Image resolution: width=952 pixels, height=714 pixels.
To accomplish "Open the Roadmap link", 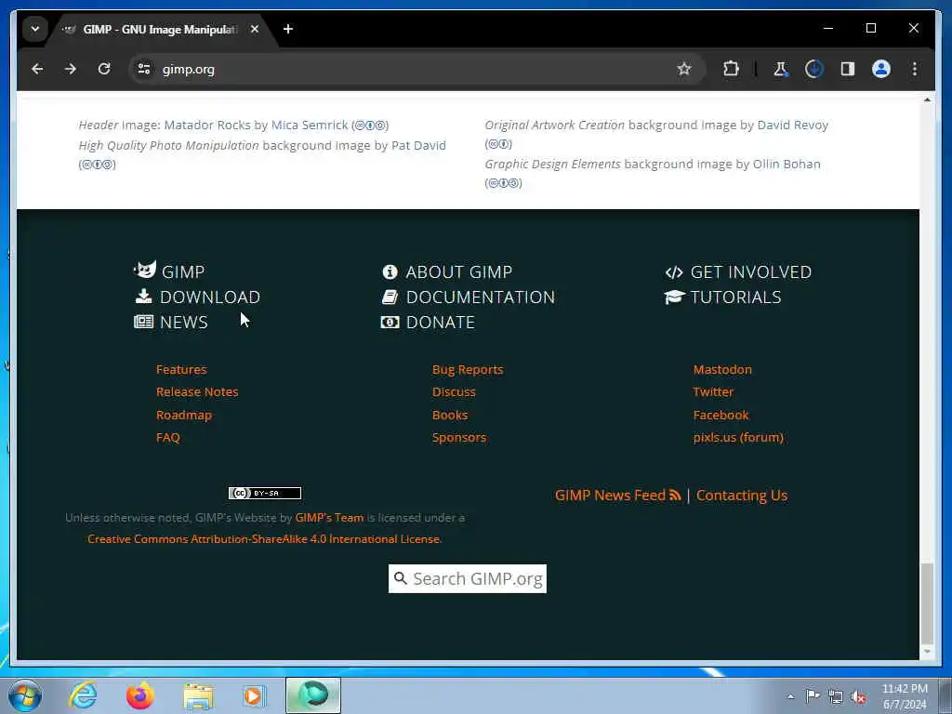I will point(184,416).
